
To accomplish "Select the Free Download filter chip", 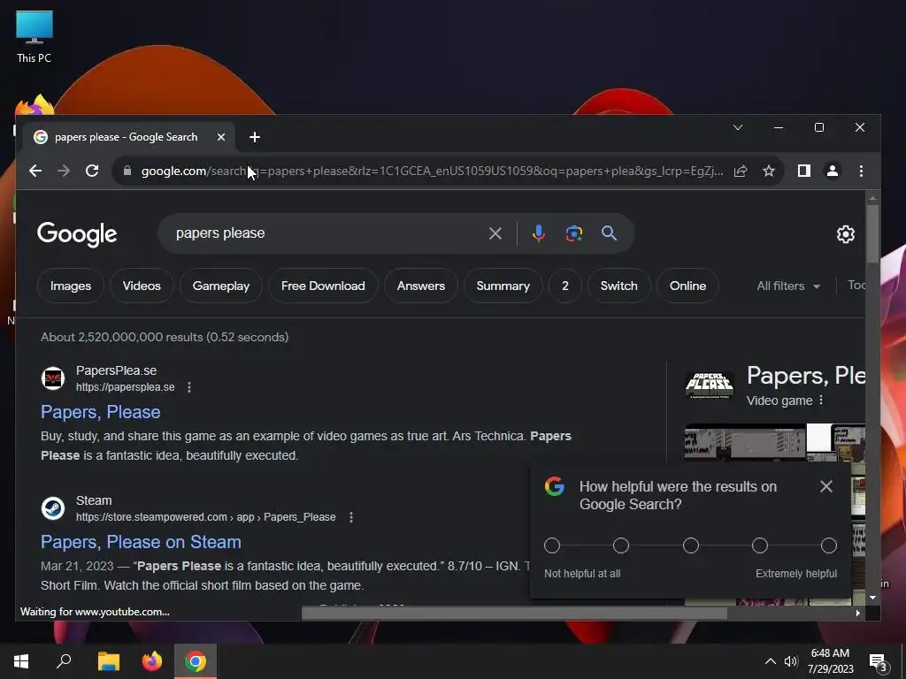I will click(323, 286).
